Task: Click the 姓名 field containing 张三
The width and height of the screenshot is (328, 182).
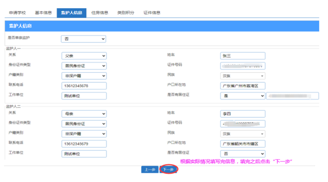Action: click(x=242, y=56)
